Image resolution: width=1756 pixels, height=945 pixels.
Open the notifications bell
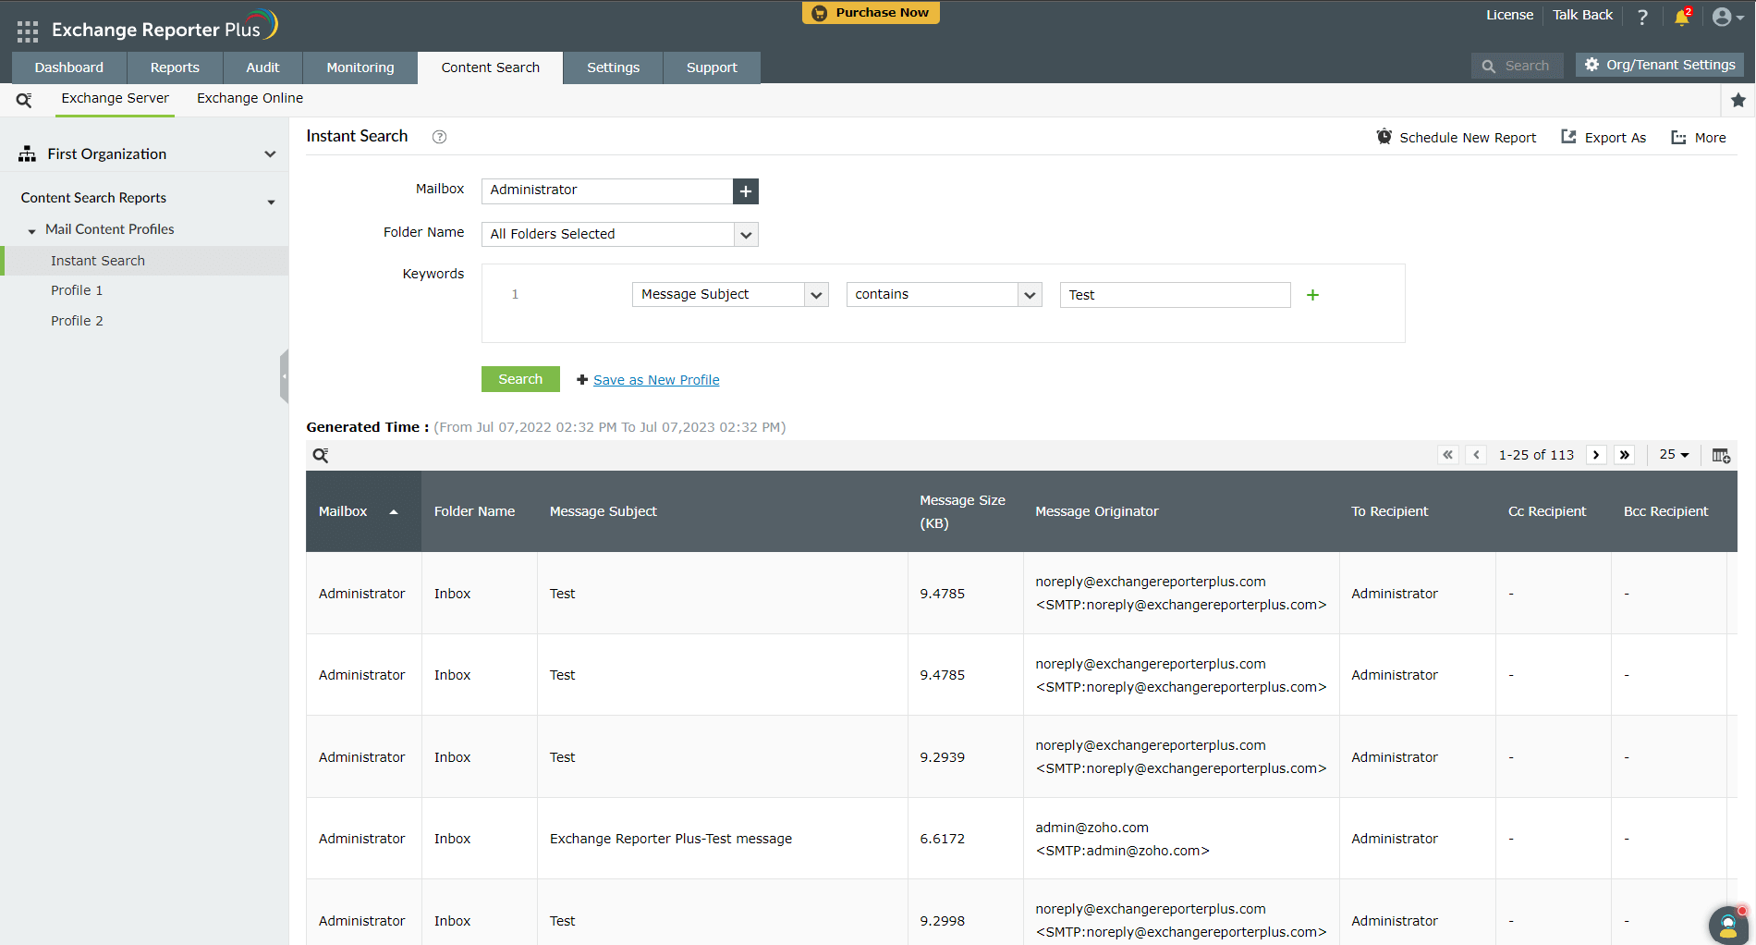click(x=1680, y=17)
